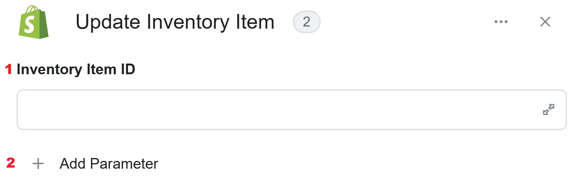
Task: Select the Update Inventory Item title
Action: [x=175, y=22]
